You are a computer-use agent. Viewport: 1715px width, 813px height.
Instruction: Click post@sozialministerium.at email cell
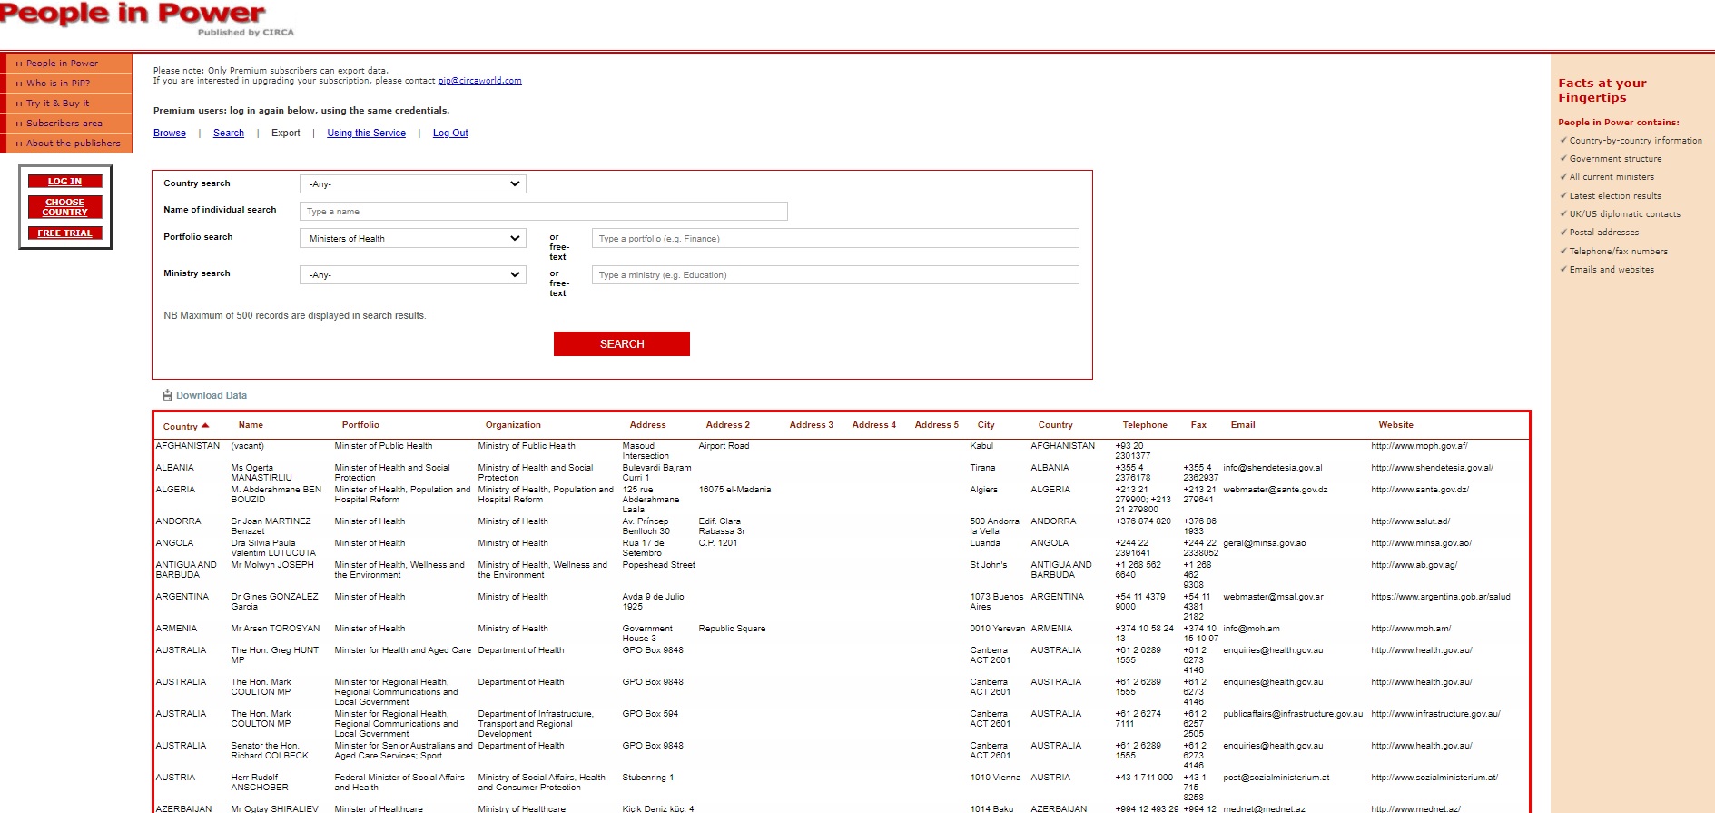1276,778
